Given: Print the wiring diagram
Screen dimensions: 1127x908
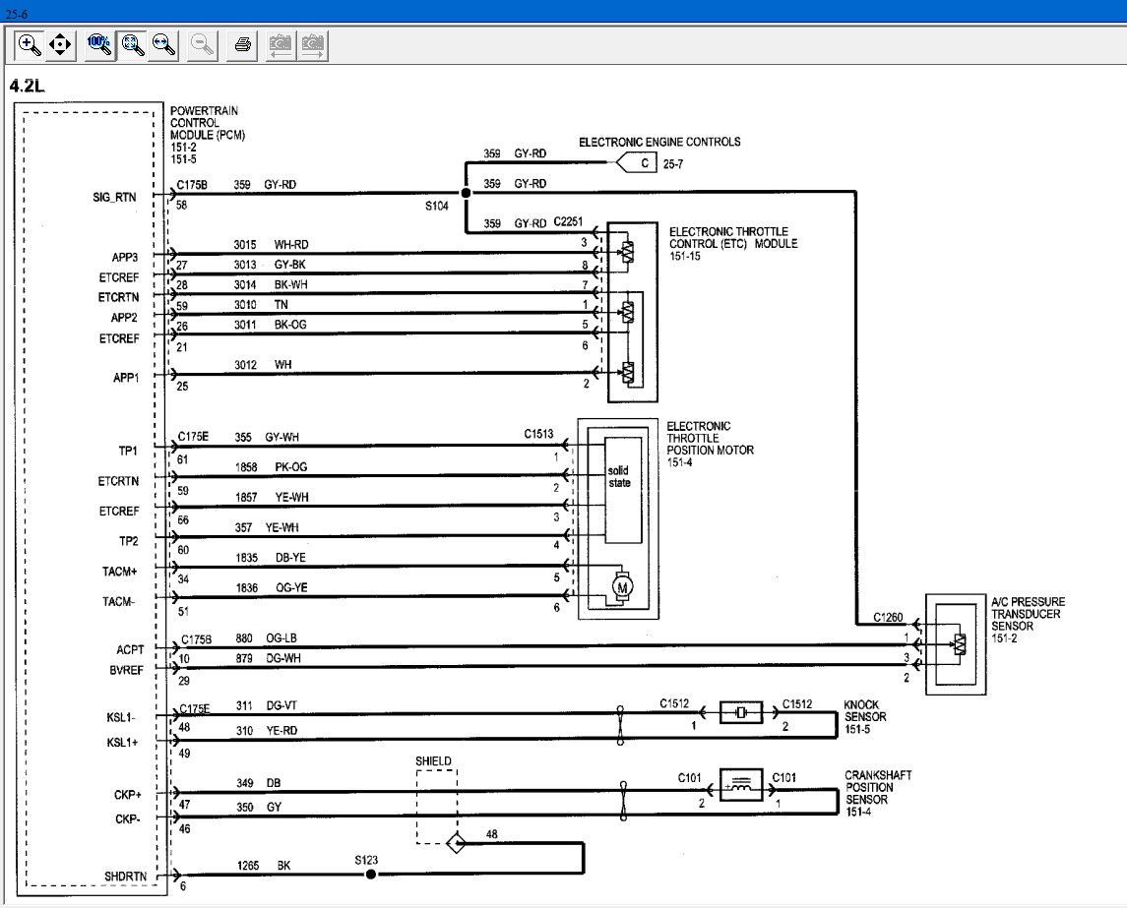Looking at the screenshot, I should [x=243, y=44].
